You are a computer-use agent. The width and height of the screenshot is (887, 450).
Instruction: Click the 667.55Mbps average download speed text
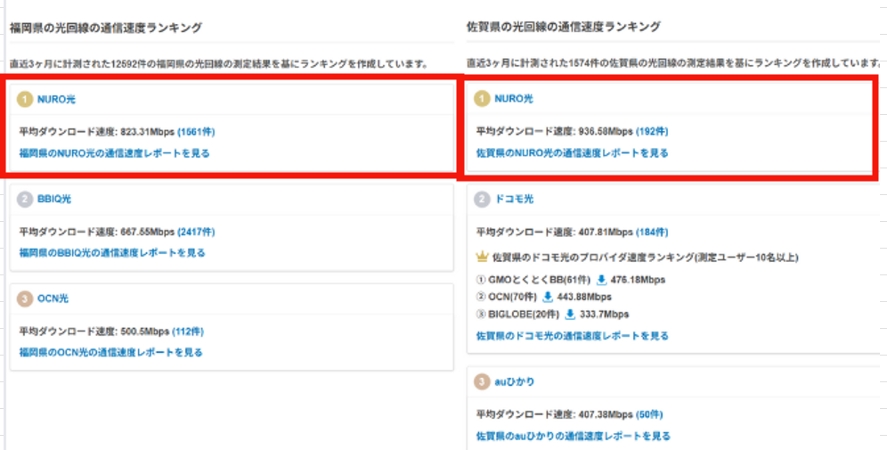point(148,232)
